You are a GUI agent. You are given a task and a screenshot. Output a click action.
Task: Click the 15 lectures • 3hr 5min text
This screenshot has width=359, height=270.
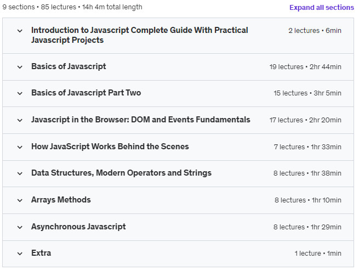click(307, 93)
